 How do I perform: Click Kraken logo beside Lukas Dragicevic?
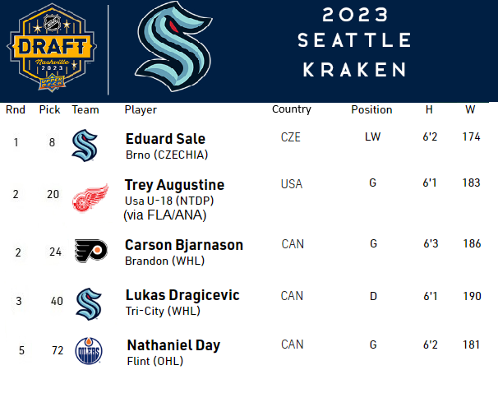point(86,303)
